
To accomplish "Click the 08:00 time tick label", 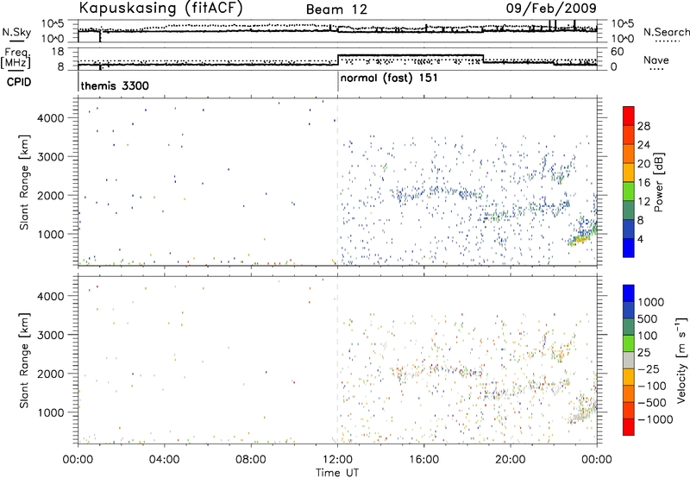I will click(251, 460).
